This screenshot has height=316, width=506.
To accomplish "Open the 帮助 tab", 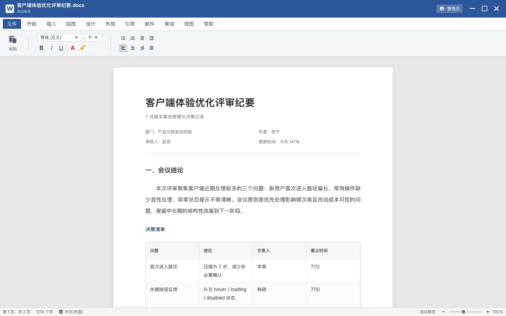I will [x=209, y=24].
